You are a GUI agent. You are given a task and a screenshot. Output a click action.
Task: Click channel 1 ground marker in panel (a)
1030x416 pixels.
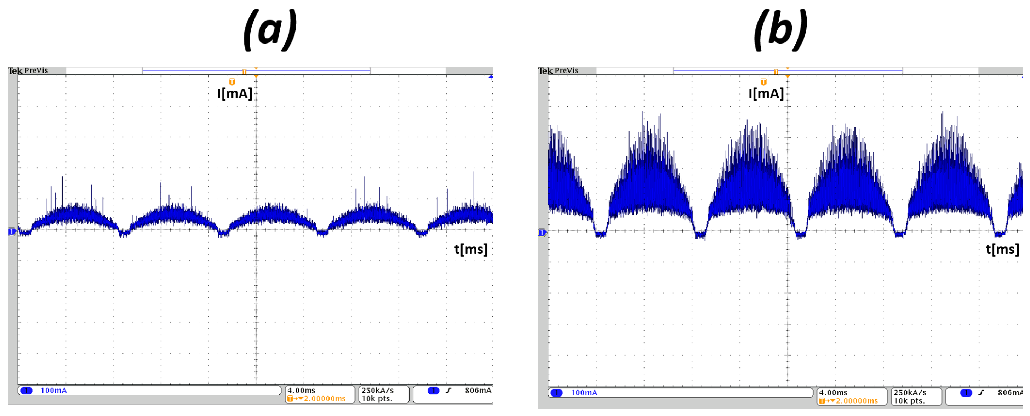pos(12,232)
